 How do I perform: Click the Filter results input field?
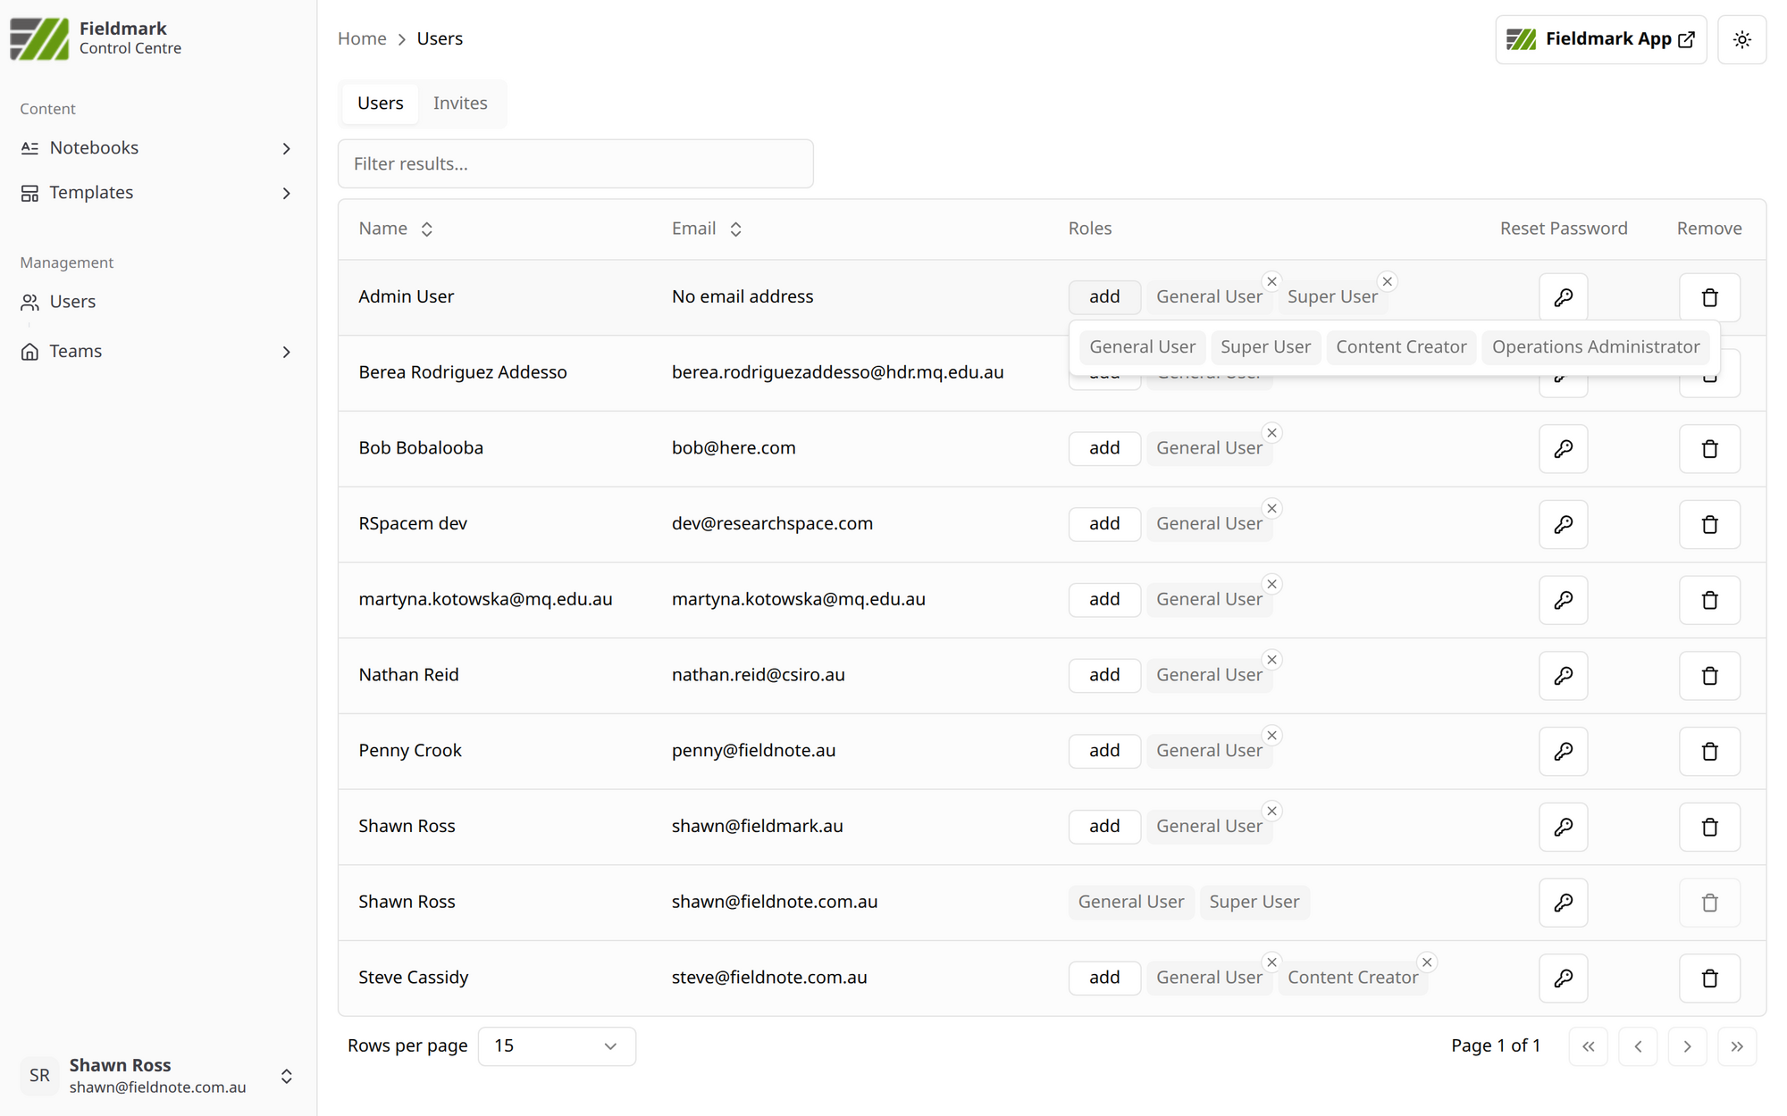(x=575, y=164)
